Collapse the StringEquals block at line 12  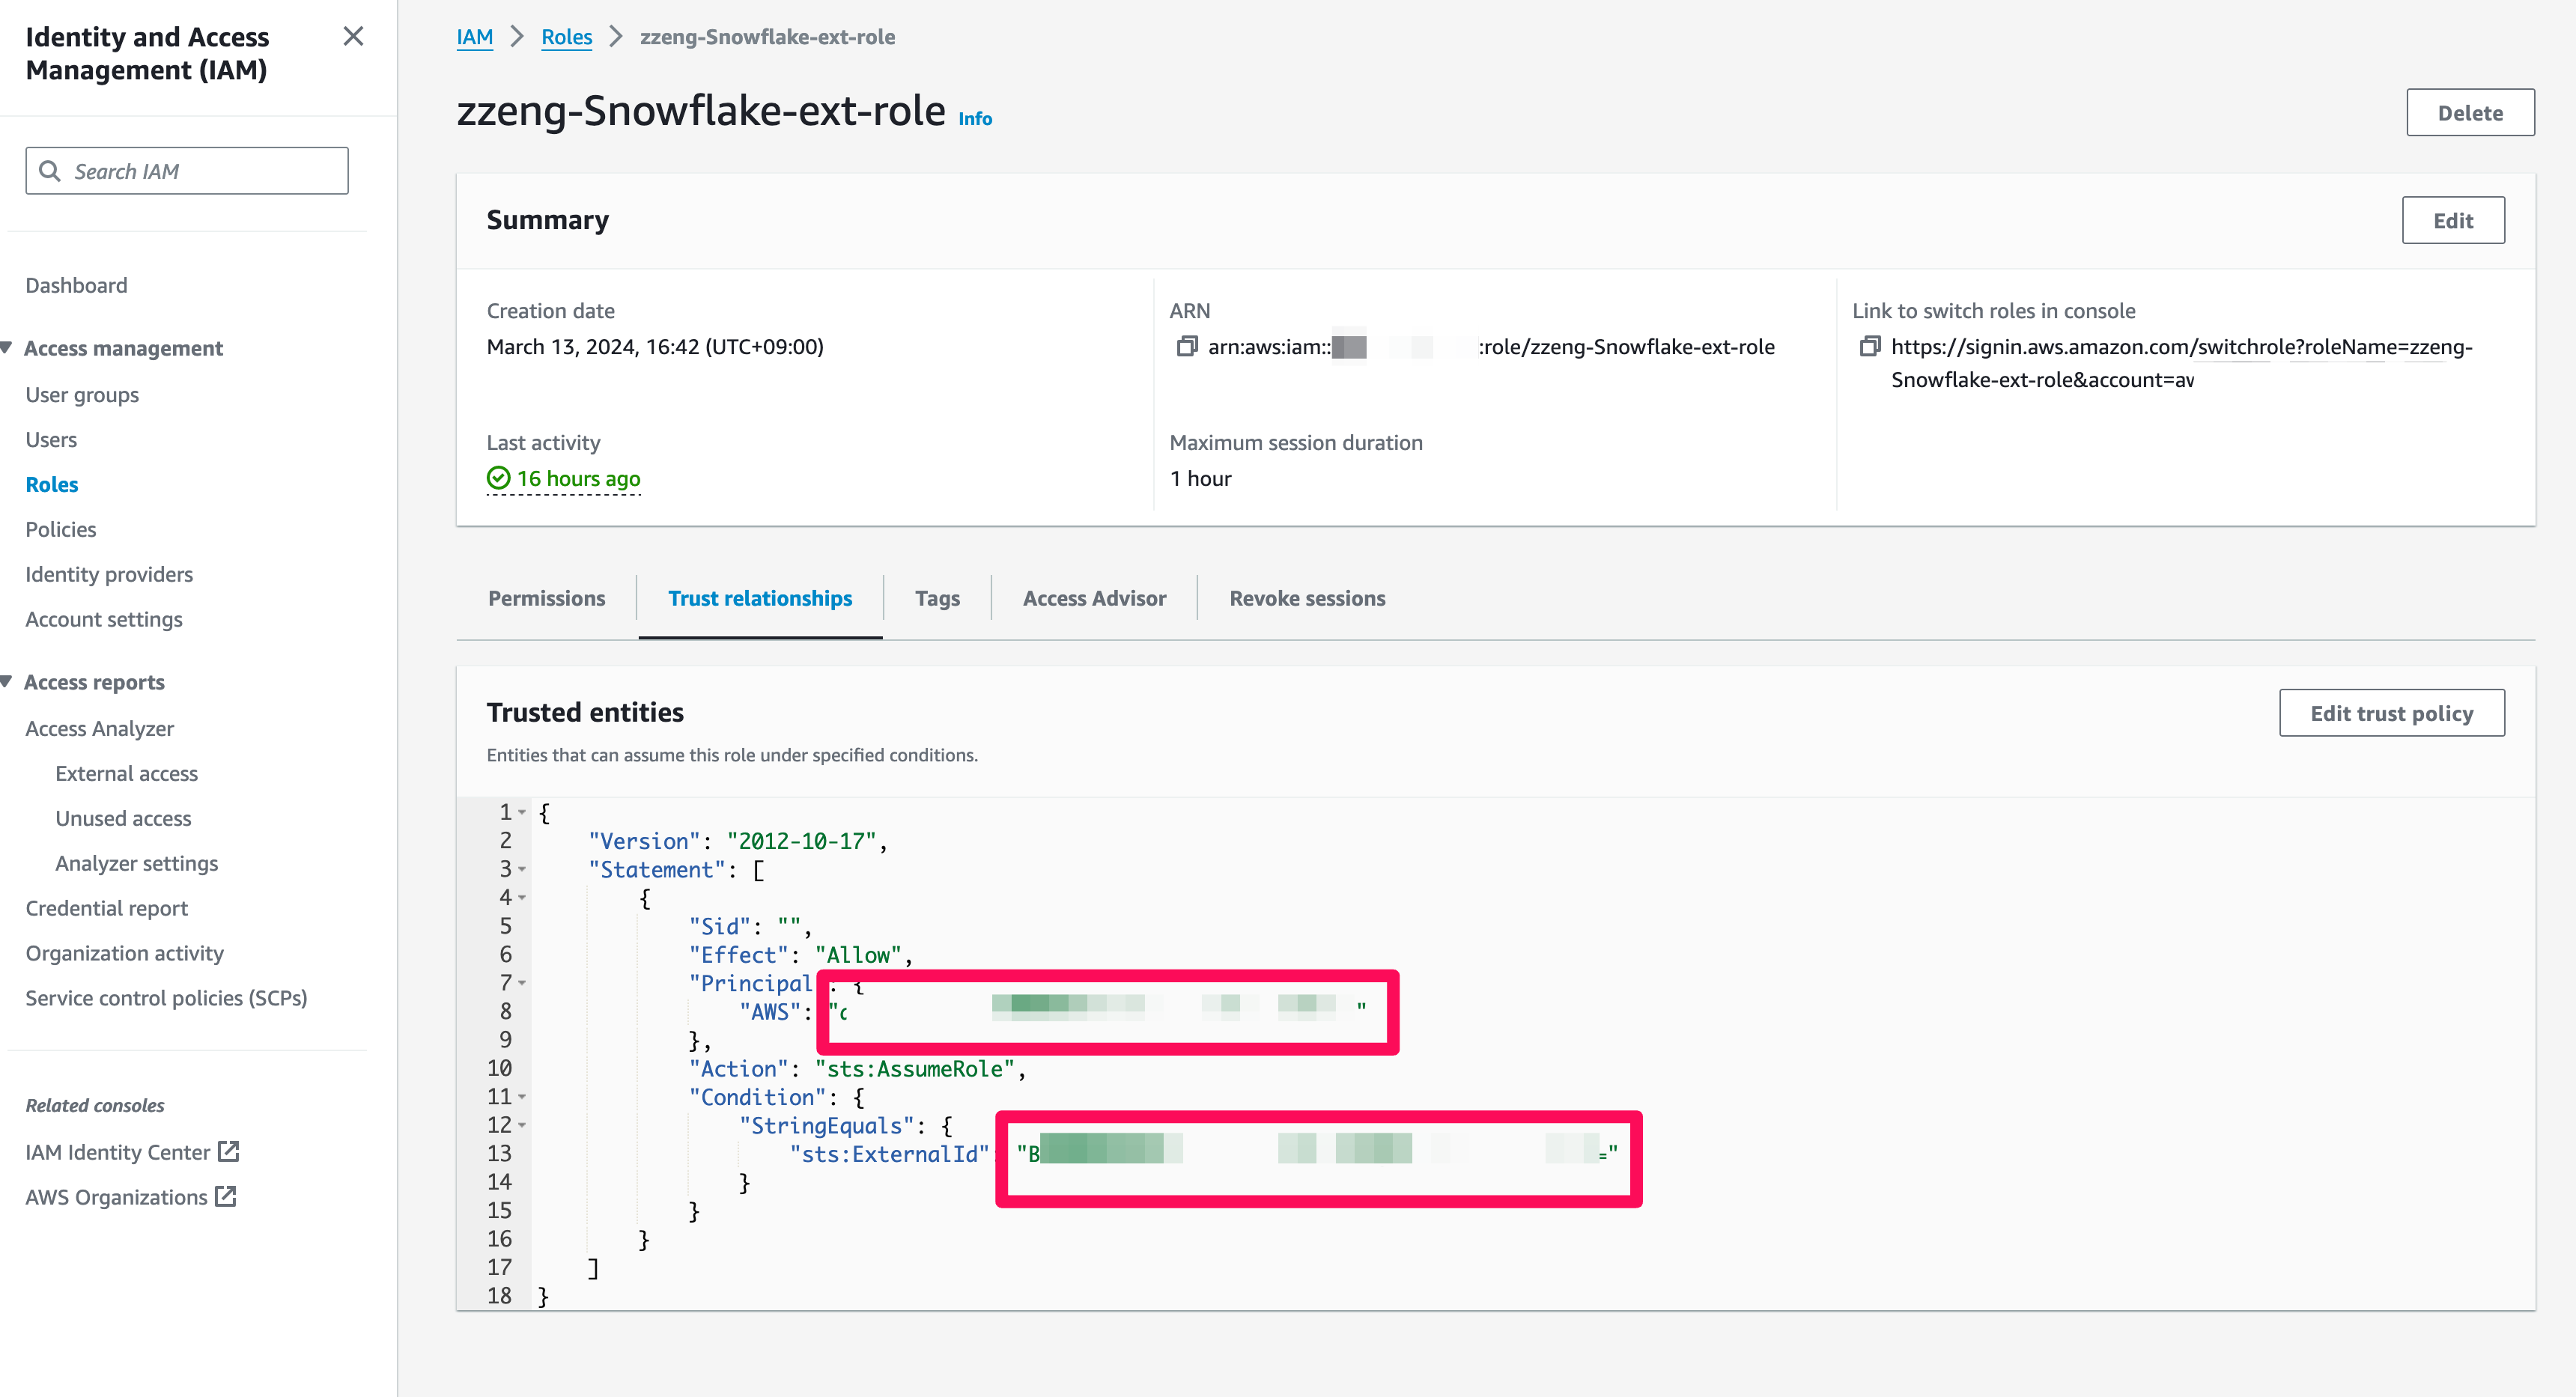521,1125
